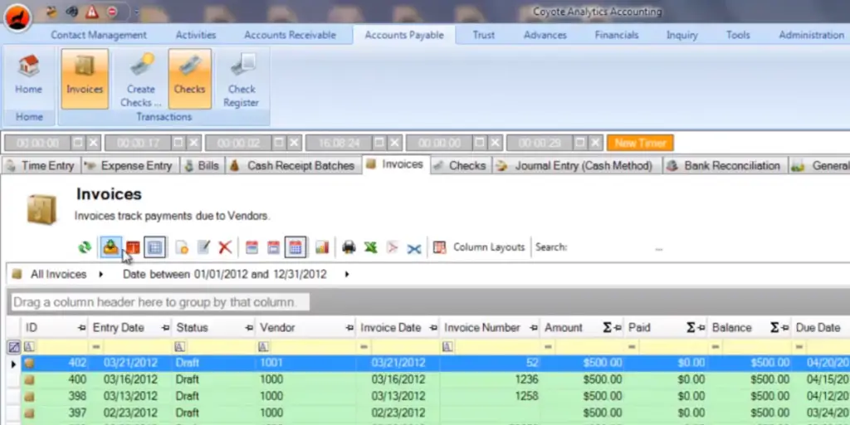Viewport: 850px width, 425px height.
Task: Expand the row indicator for invoice 402
Action: 13,364
